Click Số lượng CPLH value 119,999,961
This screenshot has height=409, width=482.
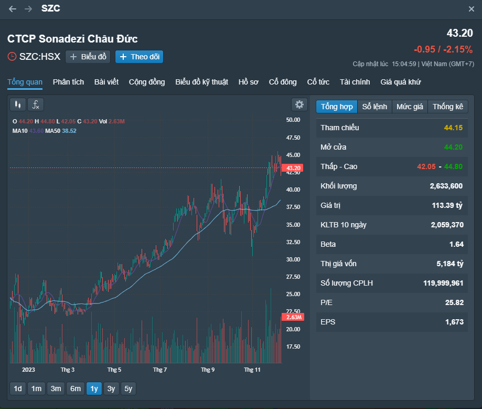coord(443,283)
